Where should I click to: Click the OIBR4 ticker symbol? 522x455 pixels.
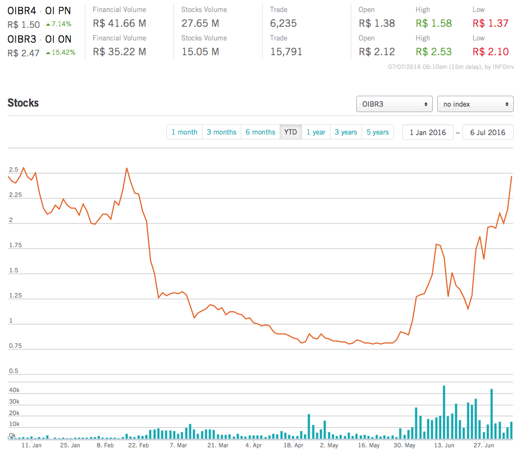[x=21, y=10]
